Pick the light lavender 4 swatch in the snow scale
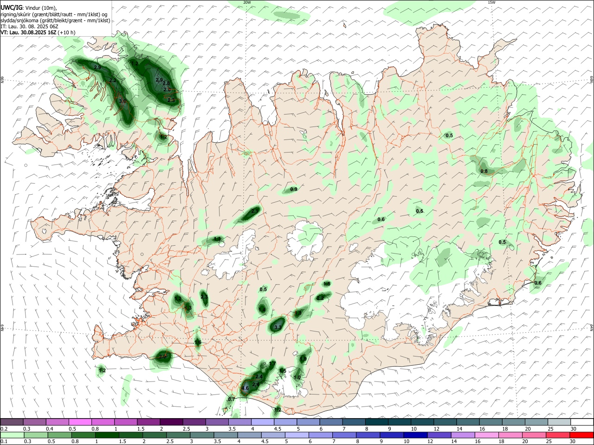This screenshot has height=445, width=594. click(x=263, y=422)
